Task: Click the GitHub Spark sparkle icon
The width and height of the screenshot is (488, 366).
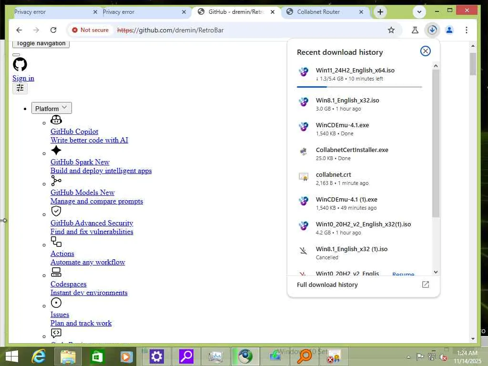Action: click(x=56, y=150)
